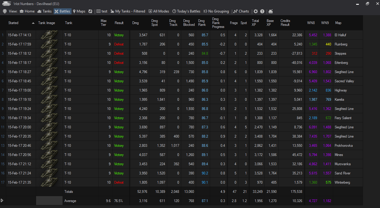Screen dimensions: 380x208
Task: Sort by the Credits Result column header
Action: tap(291, 23)
